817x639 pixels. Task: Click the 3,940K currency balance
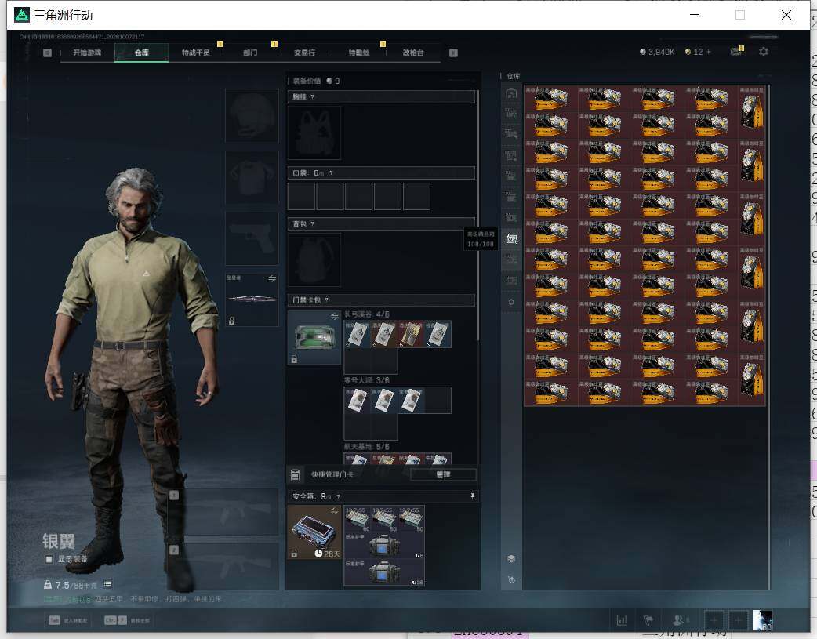tap(657, 52)
